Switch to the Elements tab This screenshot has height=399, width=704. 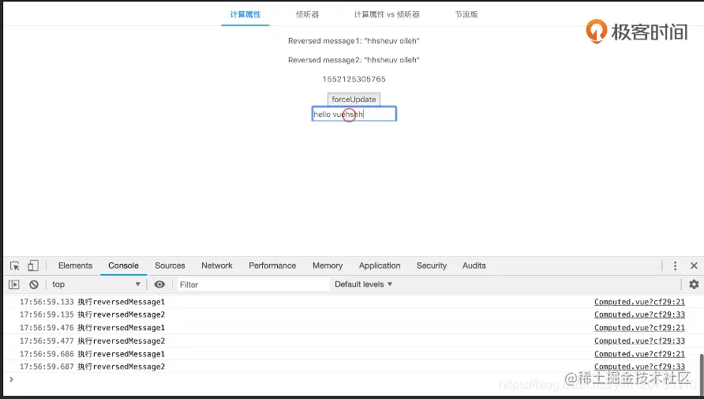click(x=75, y=265)
